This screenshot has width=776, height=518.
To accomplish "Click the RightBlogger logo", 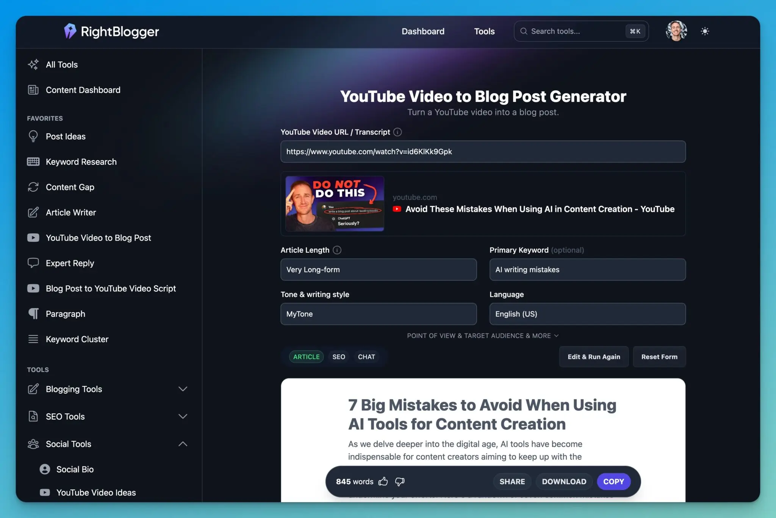I will tap(111, 31).
